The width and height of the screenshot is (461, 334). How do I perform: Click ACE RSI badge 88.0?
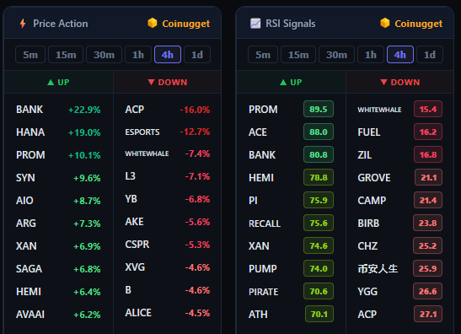click(319, 132)
